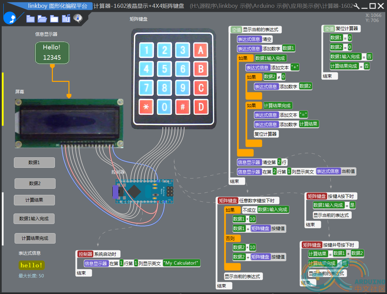
Task: Open the info speech bubble icon
Action: [x=78, y=18]
